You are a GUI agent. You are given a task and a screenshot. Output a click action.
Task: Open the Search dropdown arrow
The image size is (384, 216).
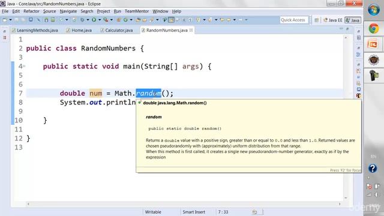(157, 20)
